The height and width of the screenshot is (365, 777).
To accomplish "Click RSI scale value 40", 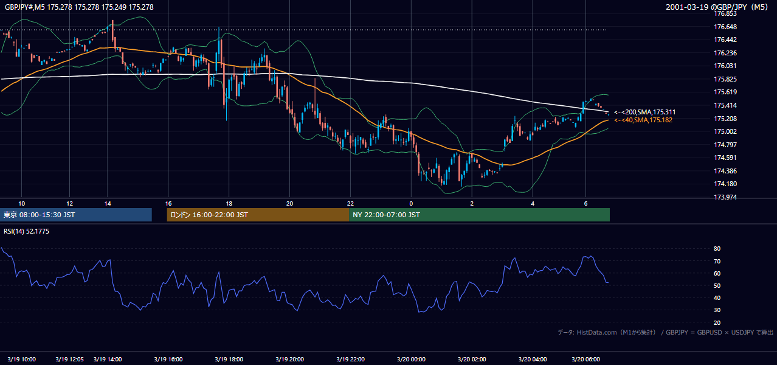I will (717, 297).
